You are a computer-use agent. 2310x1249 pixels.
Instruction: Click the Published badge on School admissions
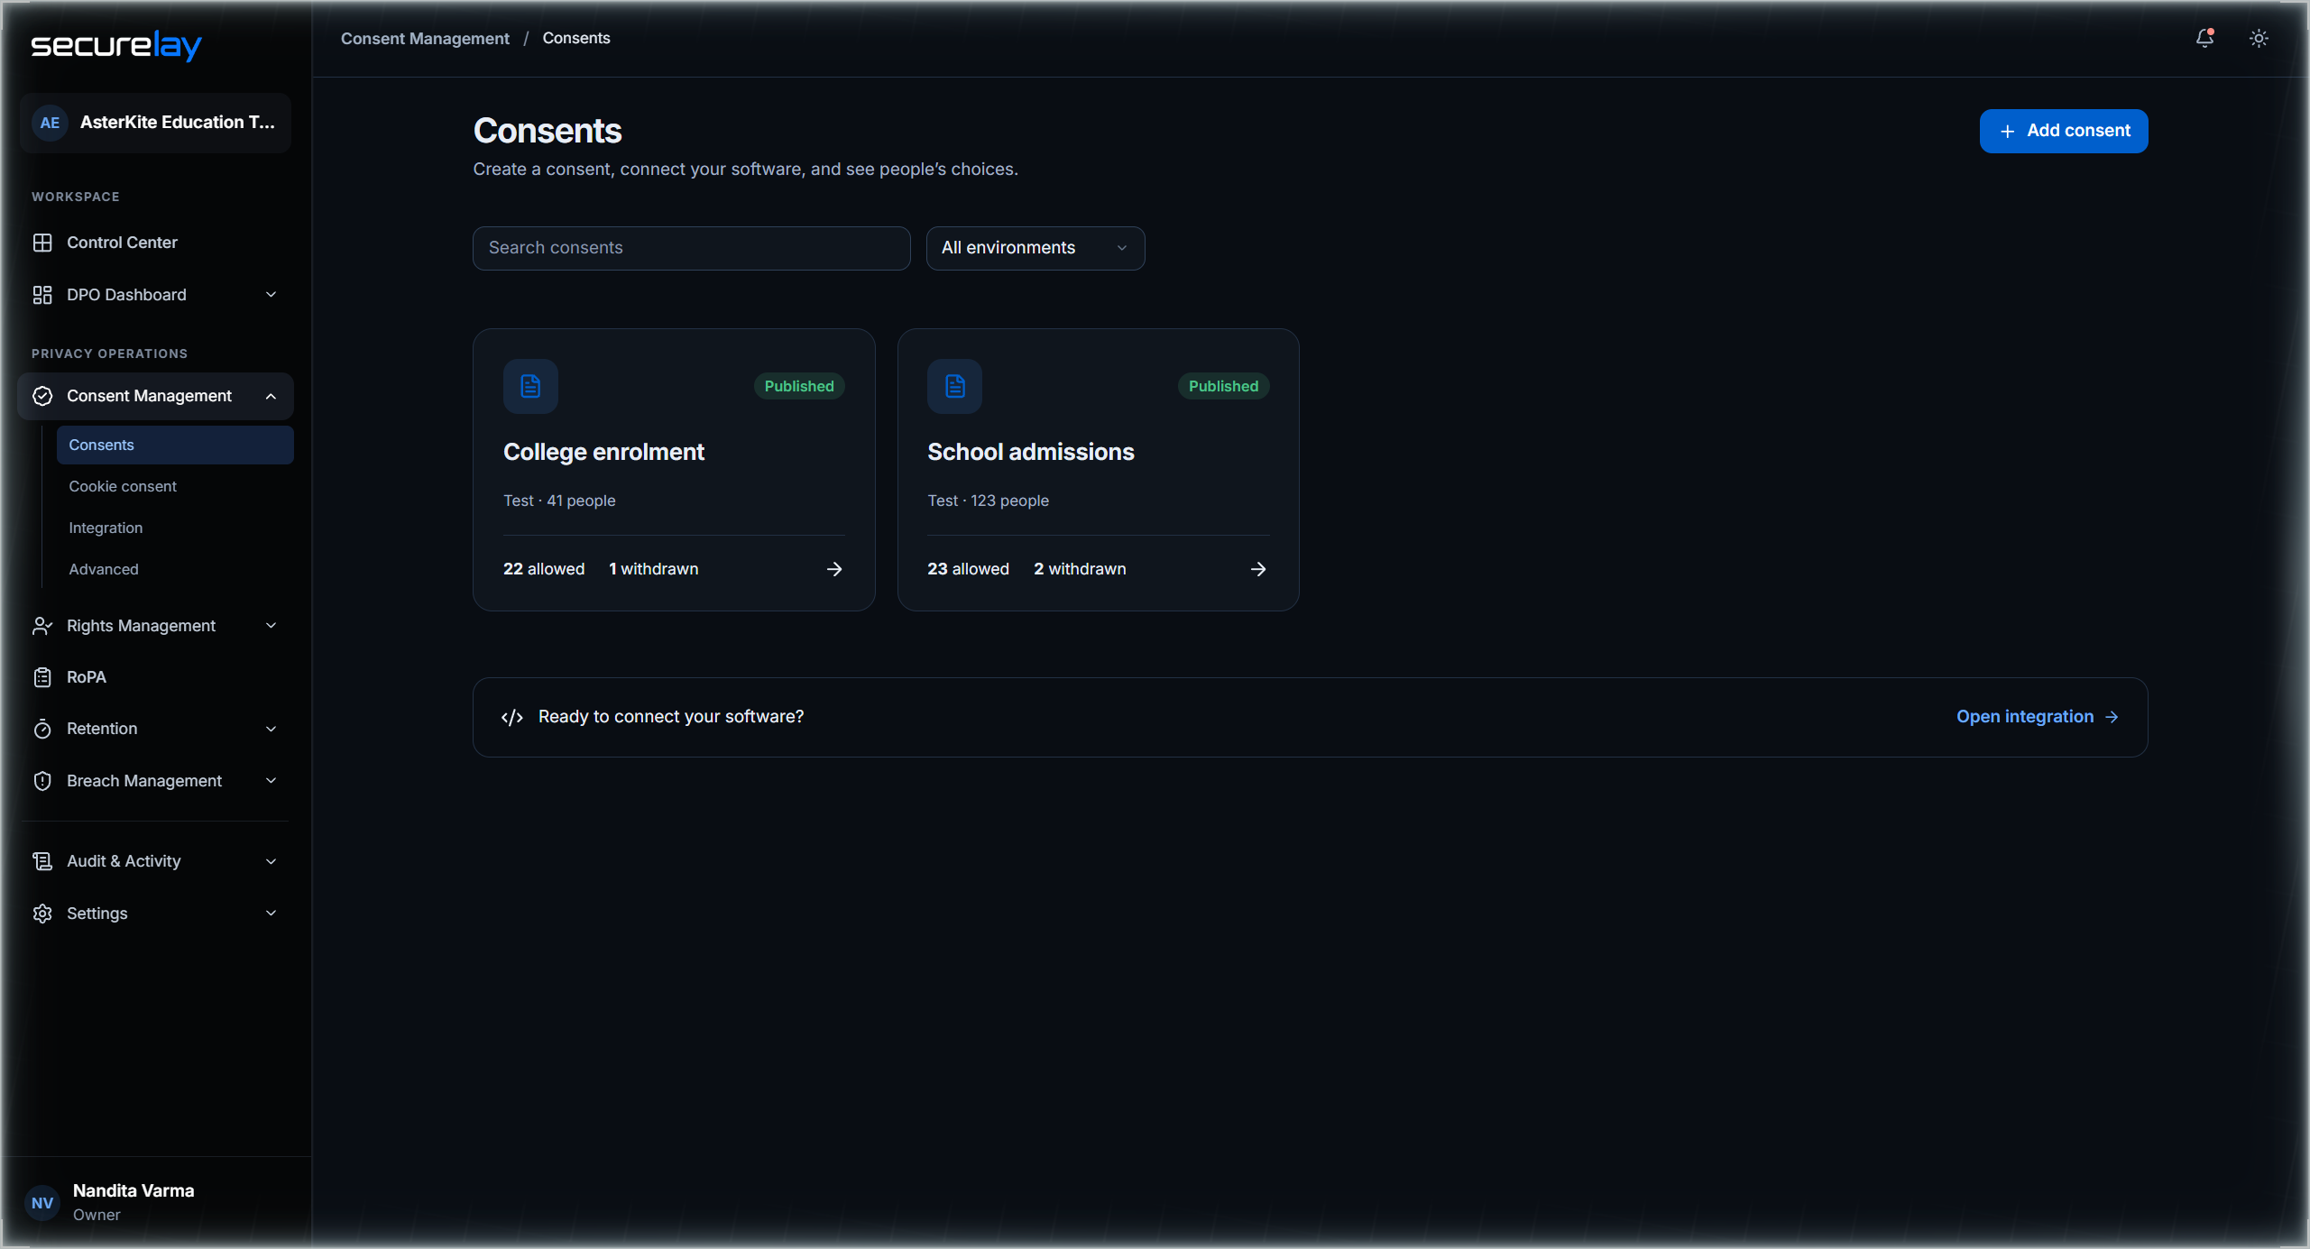coord(1223,386)
